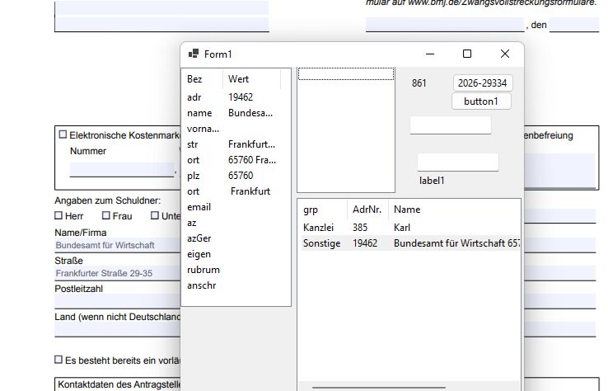The width and height of the screenshot is (608, 391).
Task: Tick the Elektronische Kostenmarke checkbox
Action: 63,134
